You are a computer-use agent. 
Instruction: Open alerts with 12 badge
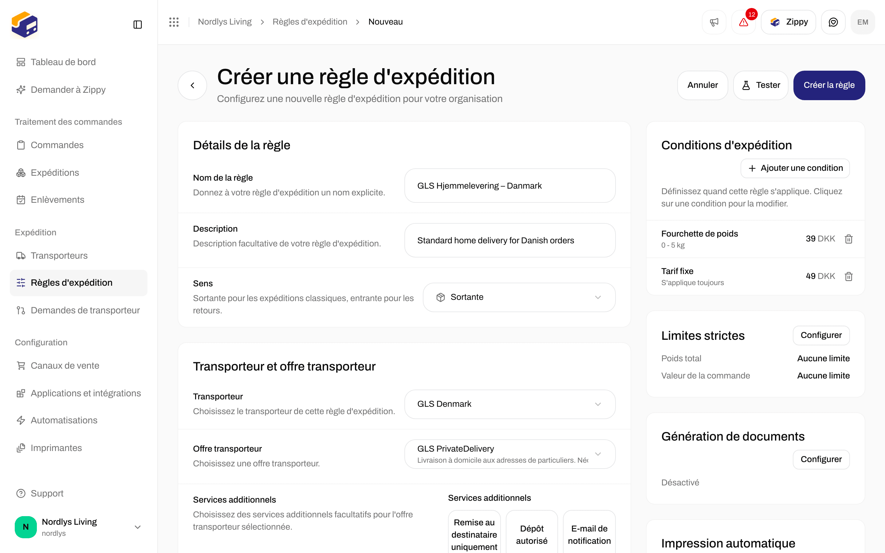pyautogui.click(x=743, y=22)
